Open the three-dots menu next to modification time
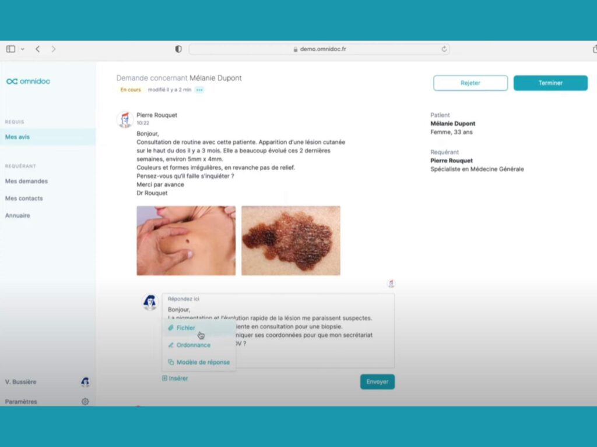Screen dimensions: 597x447 (199, 90)
